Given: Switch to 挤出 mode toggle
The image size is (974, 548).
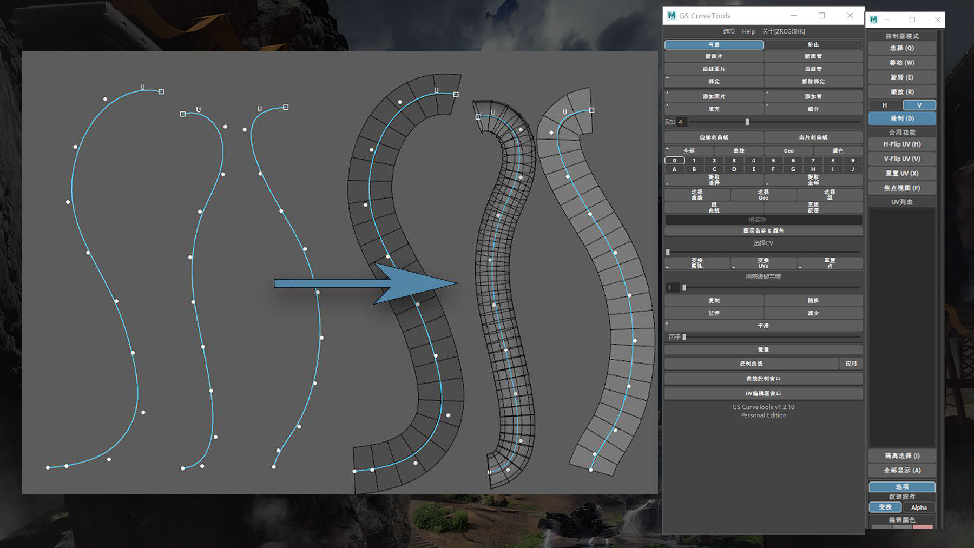Looking at the screenshot, I should pos(813,45).
